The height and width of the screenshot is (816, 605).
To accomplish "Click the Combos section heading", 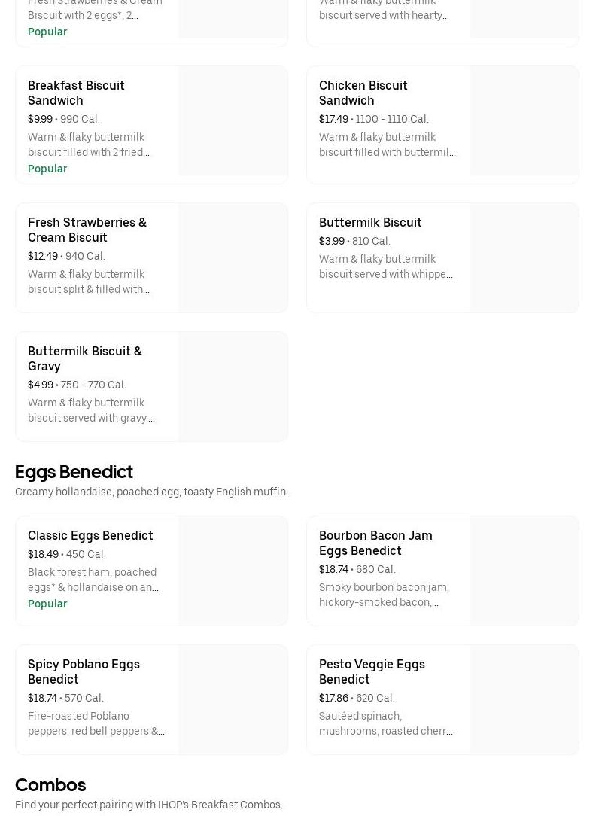I will (x=50, y=785).
